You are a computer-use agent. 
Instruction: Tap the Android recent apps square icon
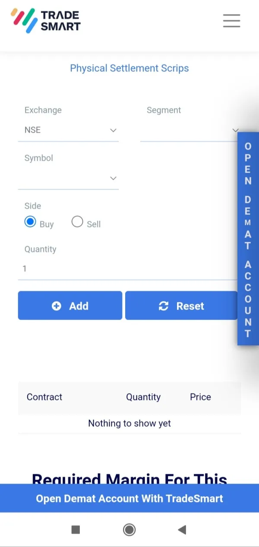click(76, 530)
